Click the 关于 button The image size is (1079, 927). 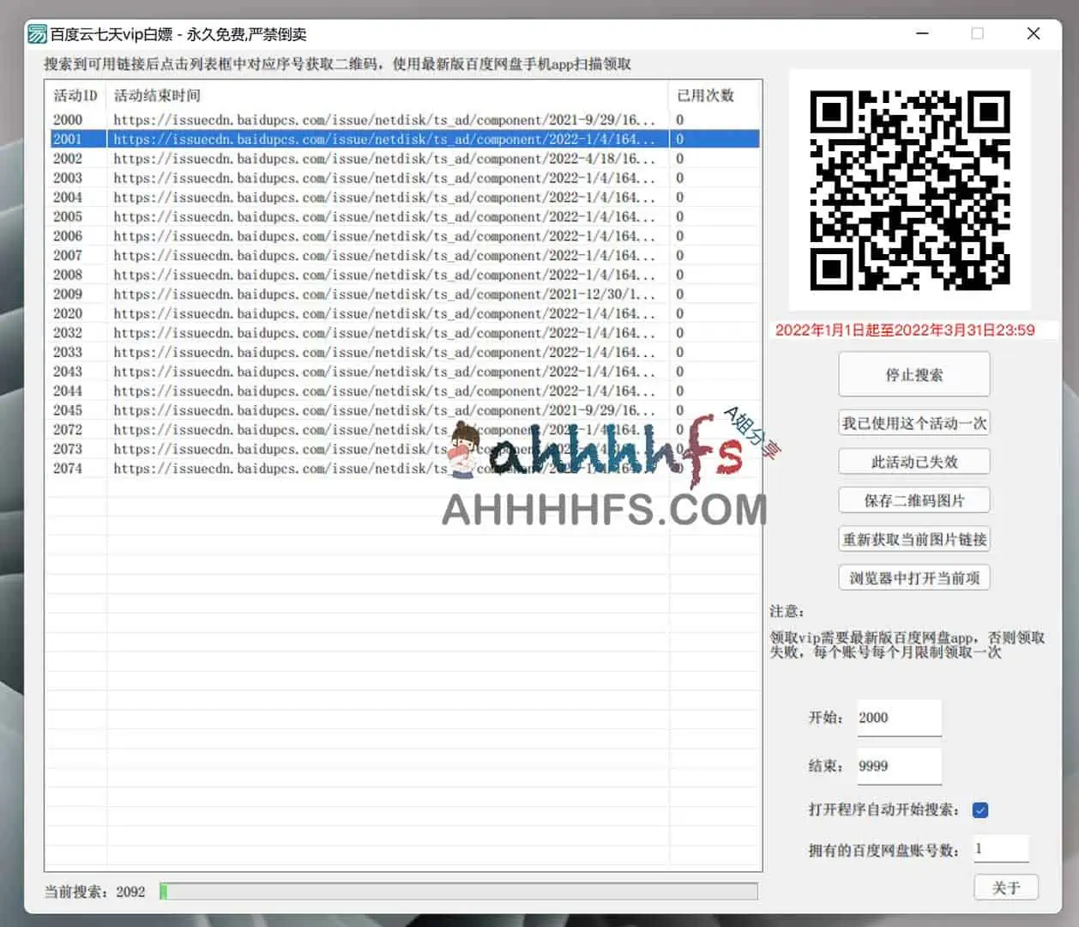tap(1005, 888)
